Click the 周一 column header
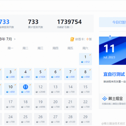This screenshot has width=126, height=126. pyautogui.click(x=10, y=48)
